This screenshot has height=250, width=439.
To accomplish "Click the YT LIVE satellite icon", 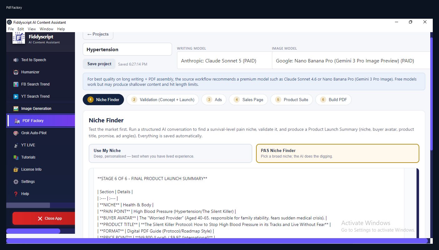I will pyautogui.click(x=16, y=145).
